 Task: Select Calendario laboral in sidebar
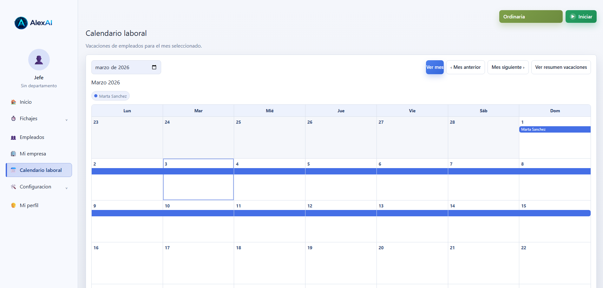point(41,170)
